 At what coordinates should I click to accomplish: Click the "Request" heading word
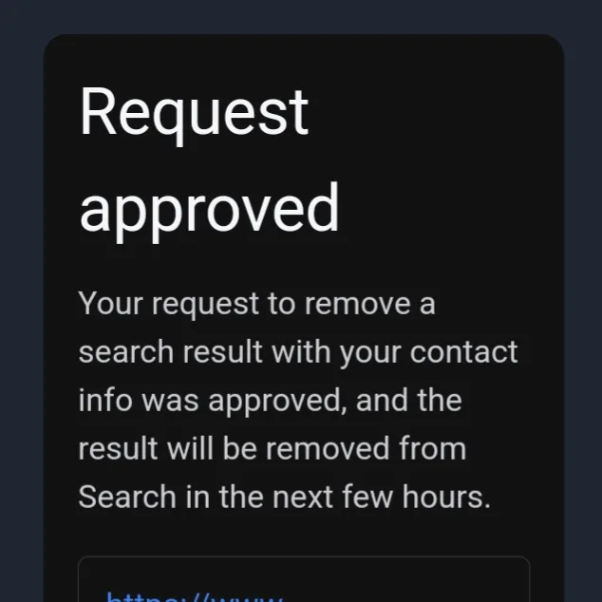pos(194,113)
